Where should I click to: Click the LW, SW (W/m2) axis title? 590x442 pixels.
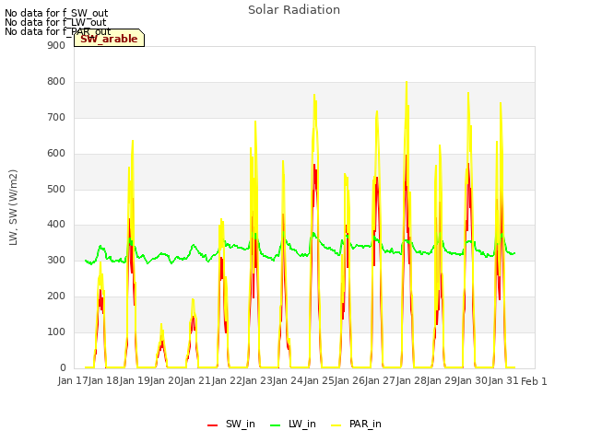13,207
